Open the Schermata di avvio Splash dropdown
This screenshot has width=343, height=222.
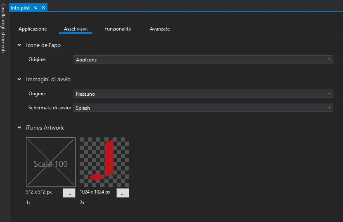[203, 108]
